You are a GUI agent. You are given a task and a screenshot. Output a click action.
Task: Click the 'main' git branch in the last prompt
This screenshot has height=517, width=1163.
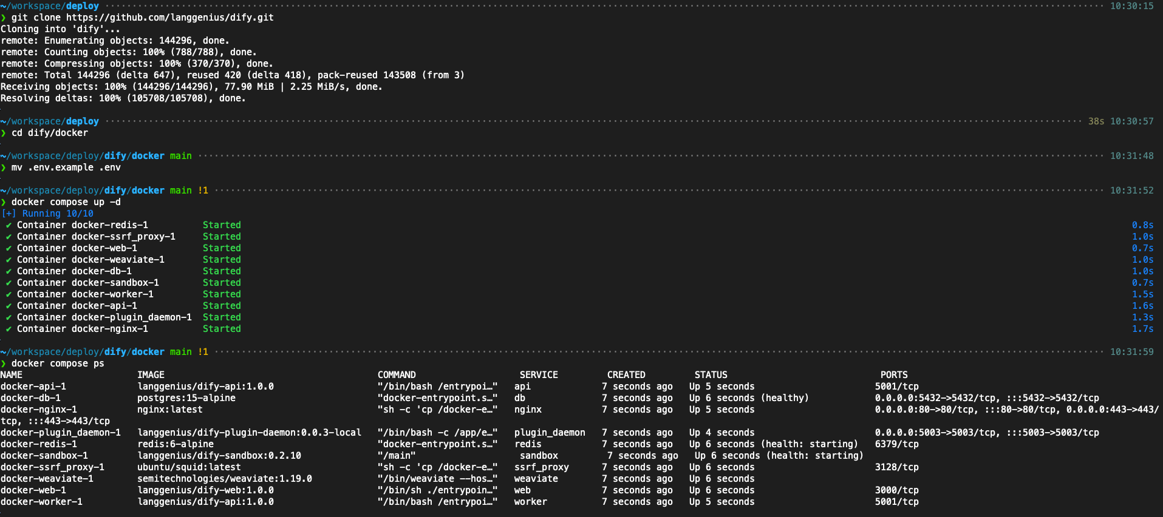pyautogui.click(x=180, y=352)
